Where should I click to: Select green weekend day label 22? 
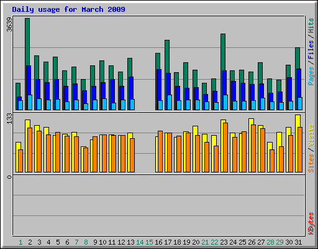click(214, 242)
